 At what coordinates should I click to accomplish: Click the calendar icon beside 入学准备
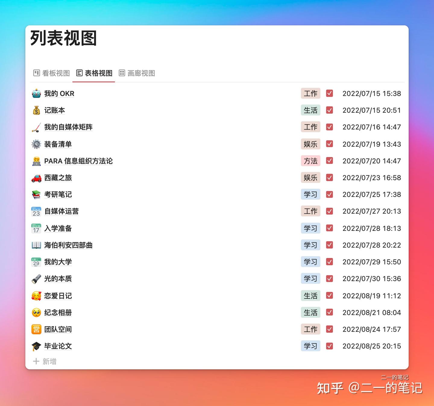36,228
